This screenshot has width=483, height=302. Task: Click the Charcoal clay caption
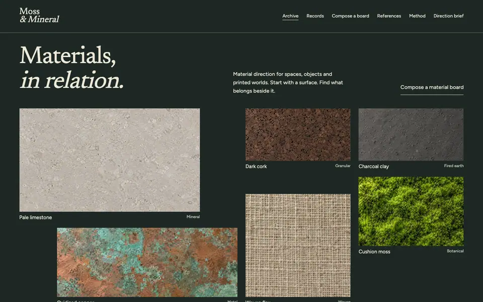pos(374,167)
